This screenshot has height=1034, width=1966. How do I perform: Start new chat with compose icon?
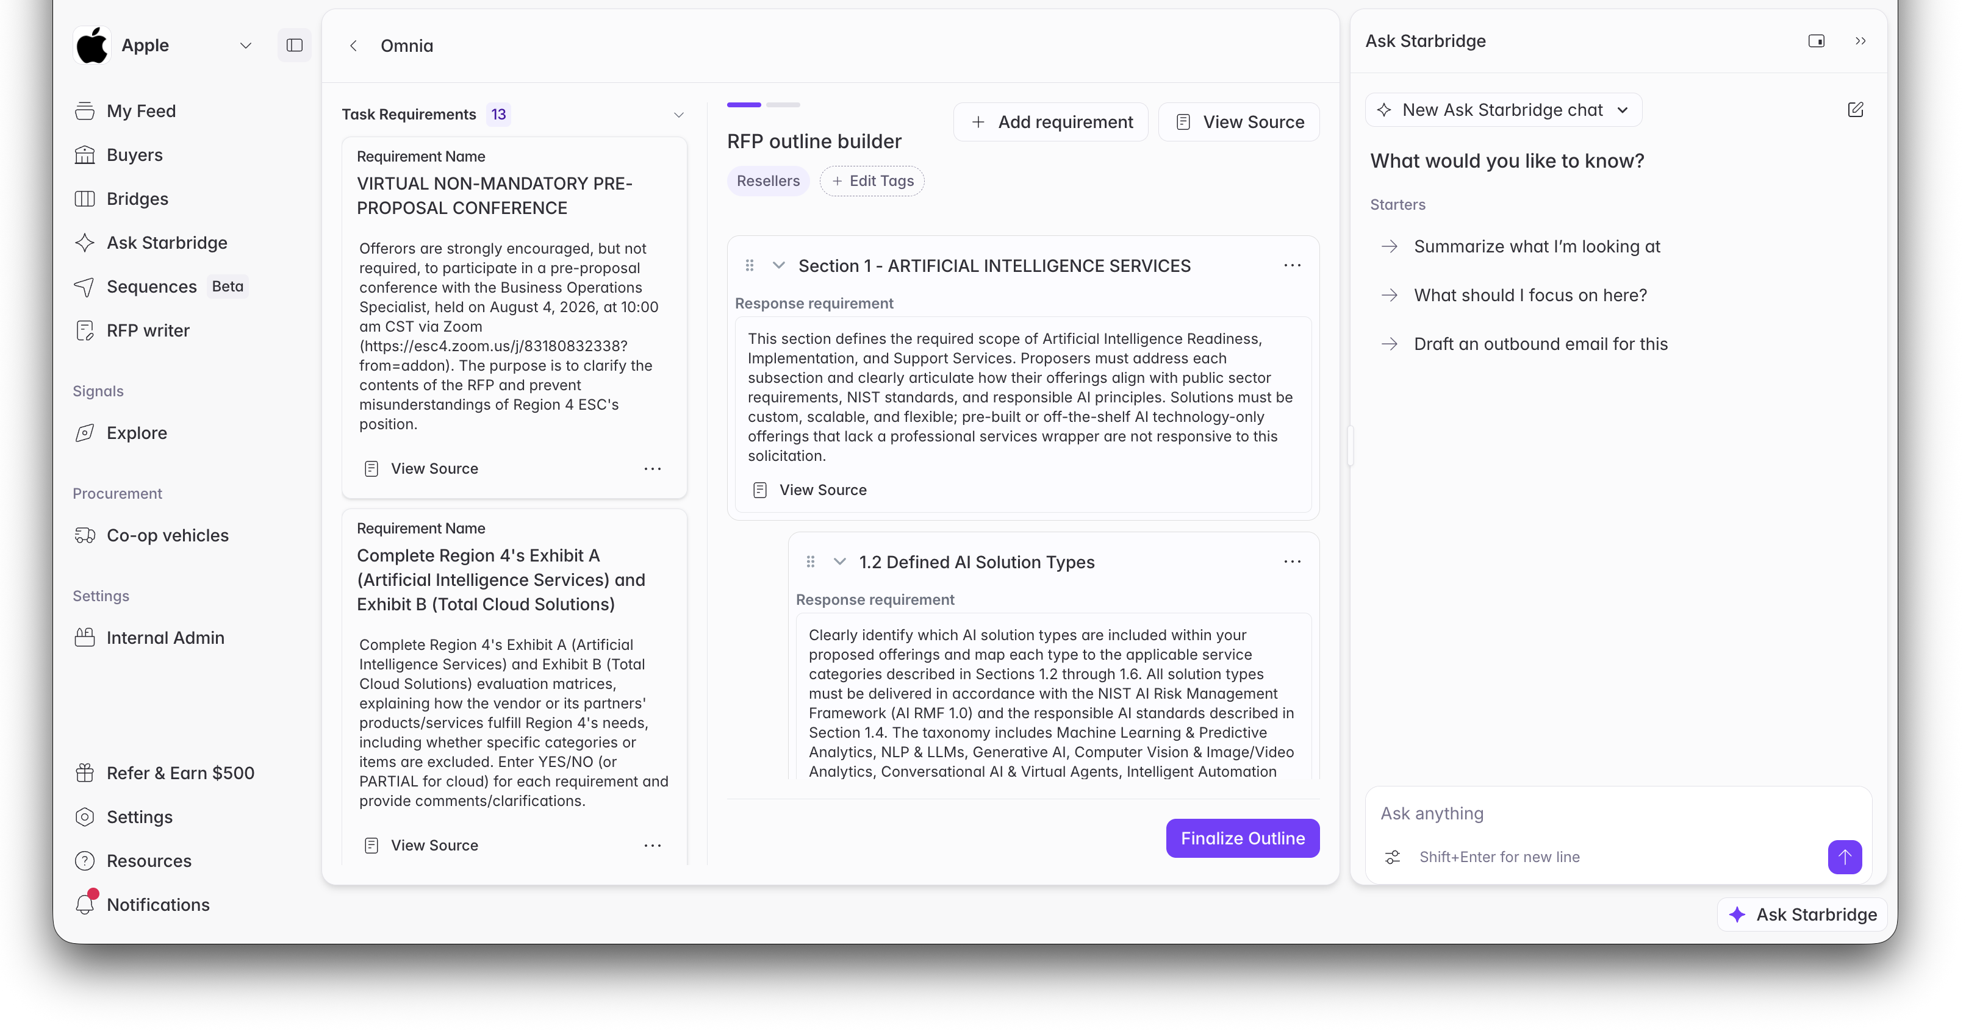click(x=1856, y=110)
